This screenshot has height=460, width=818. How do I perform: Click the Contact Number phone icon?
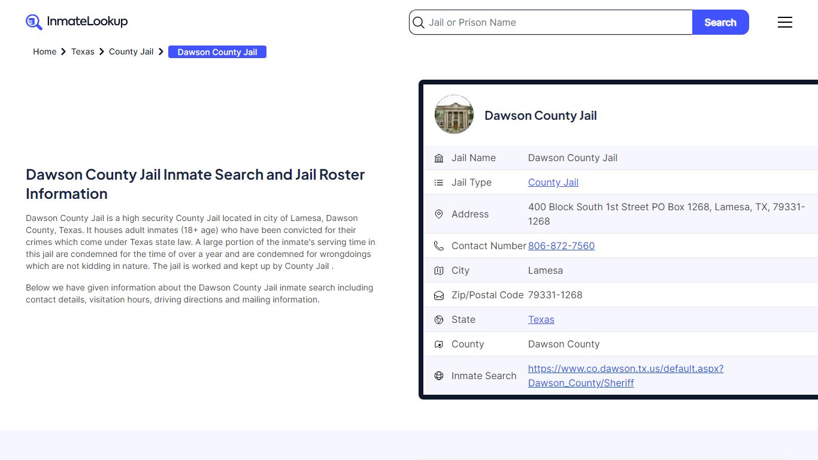click(439, 246)
